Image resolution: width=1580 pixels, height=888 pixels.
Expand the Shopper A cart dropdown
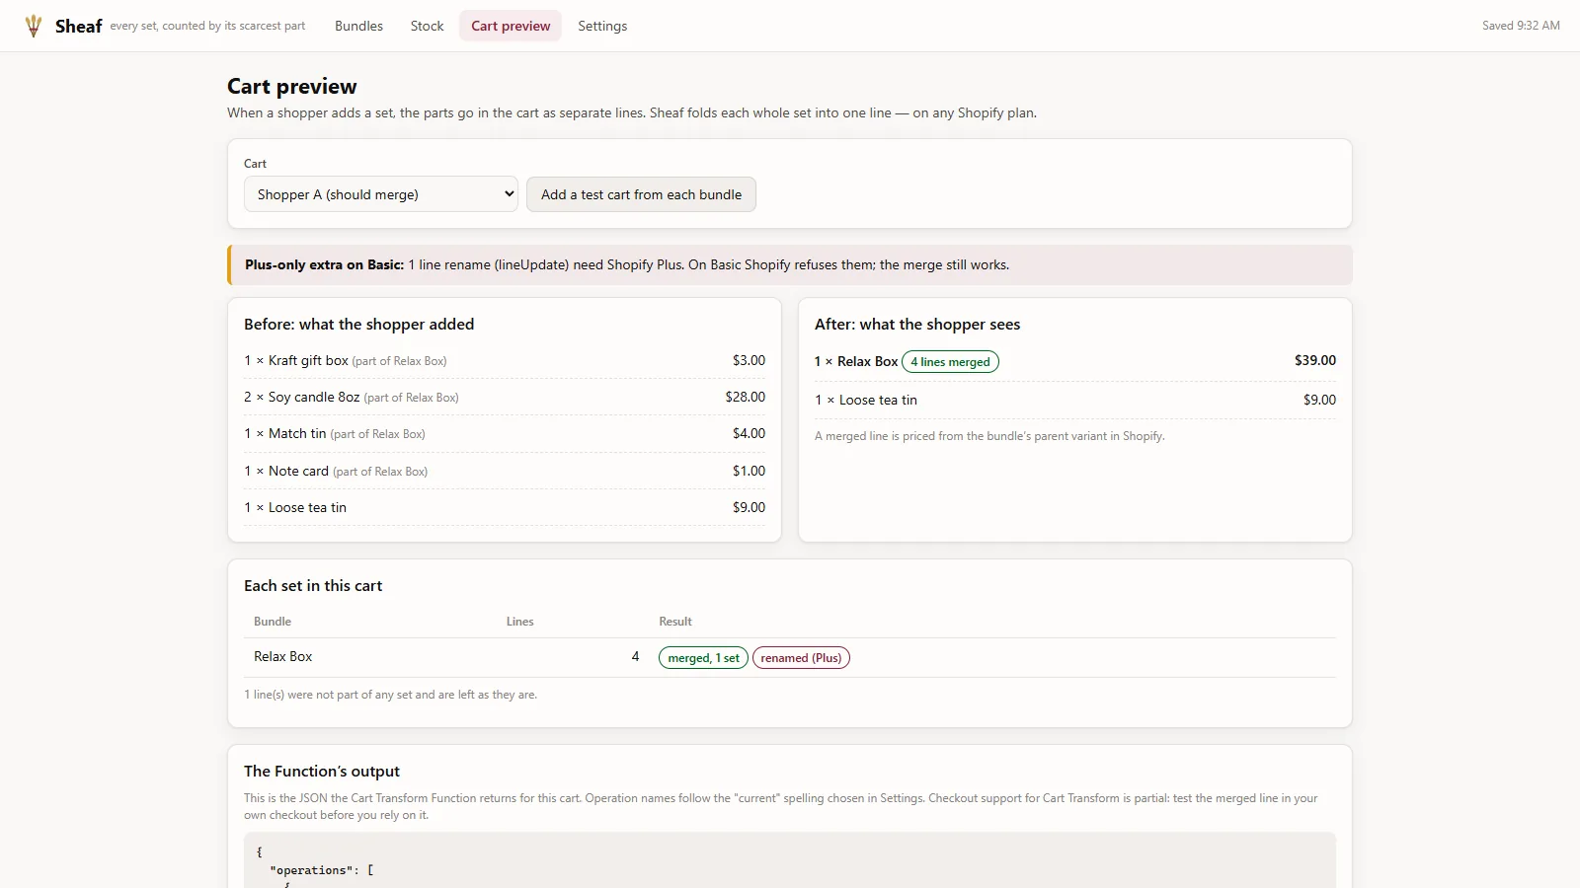coord(381,194)
